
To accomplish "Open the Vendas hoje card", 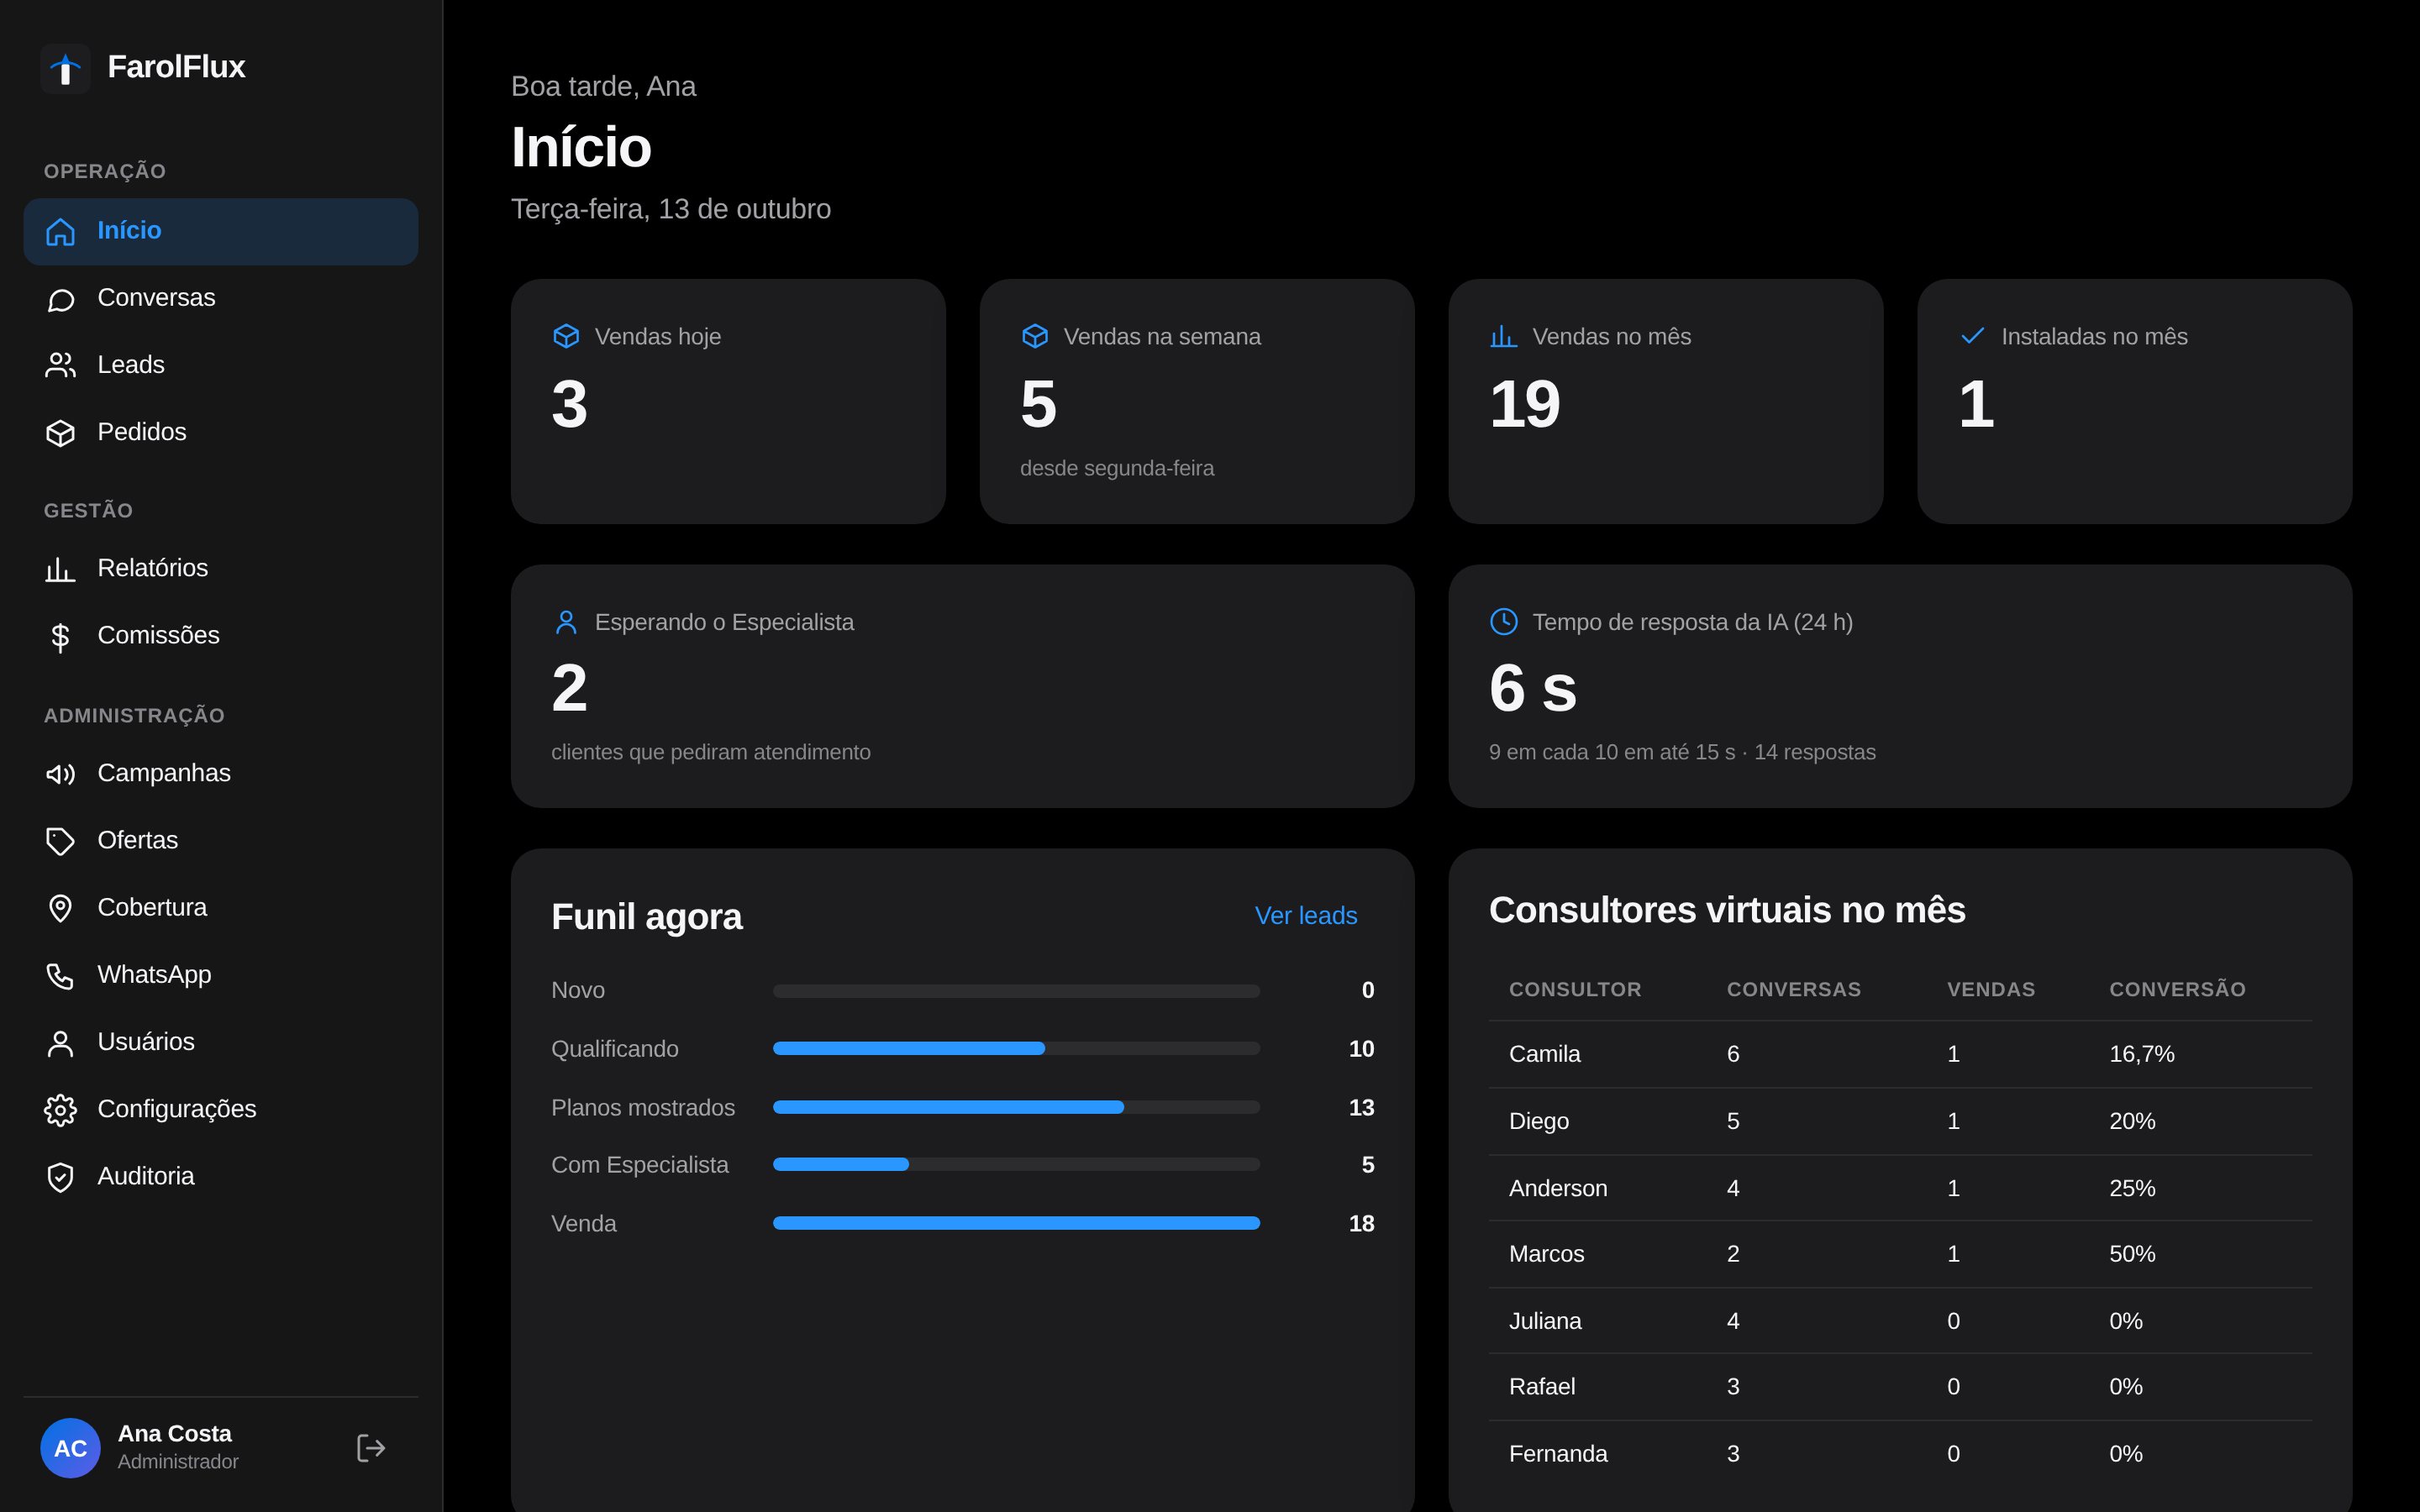I will pos(728,401).
